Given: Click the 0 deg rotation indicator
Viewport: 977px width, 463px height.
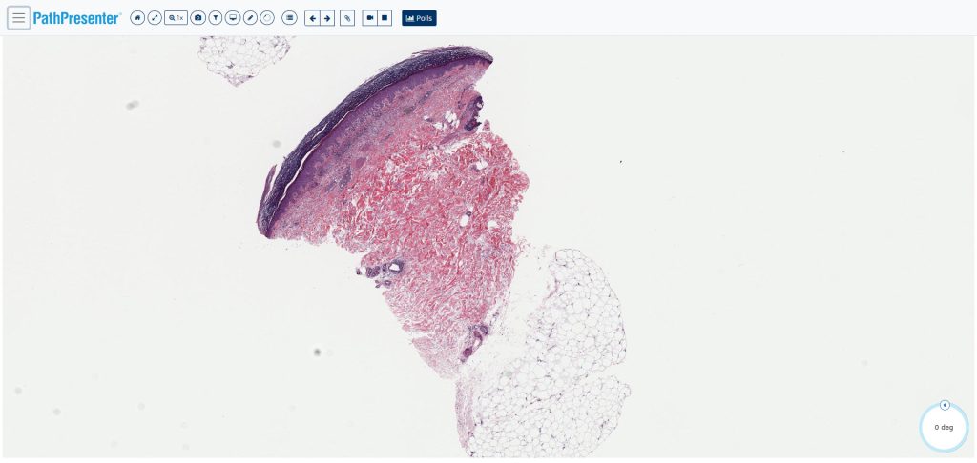Looking at the screenshot, I should click(x=944, y=428).
